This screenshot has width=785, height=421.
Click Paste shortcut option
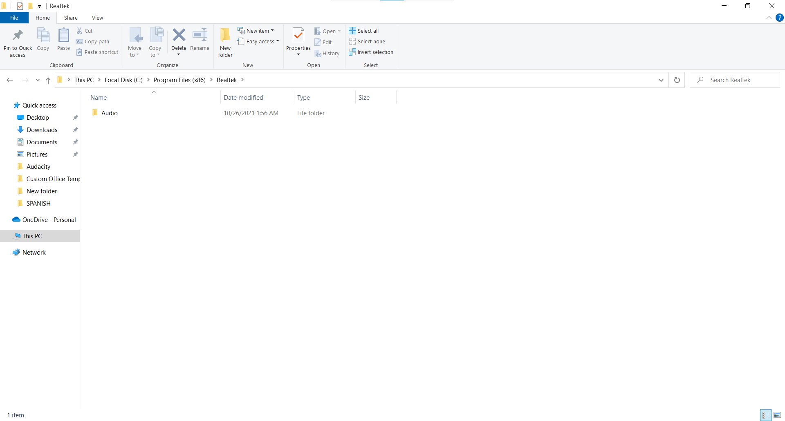point(97,52)
